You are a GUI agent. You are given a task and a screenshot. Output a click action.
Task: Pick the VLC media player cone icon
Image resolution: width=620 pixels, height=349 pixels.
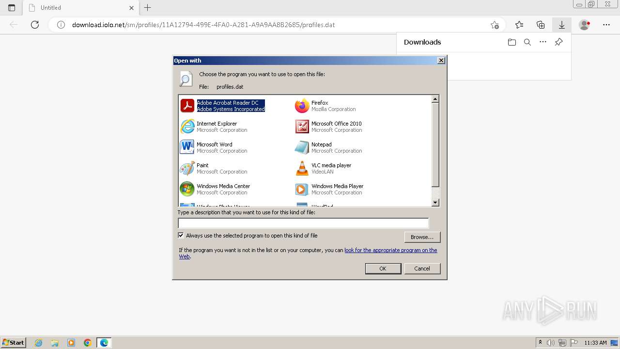pyautogui.click(x=302, y=168)
